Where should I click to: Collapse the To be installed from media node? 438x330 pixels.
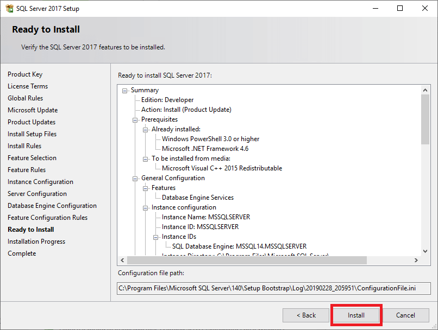146,159
